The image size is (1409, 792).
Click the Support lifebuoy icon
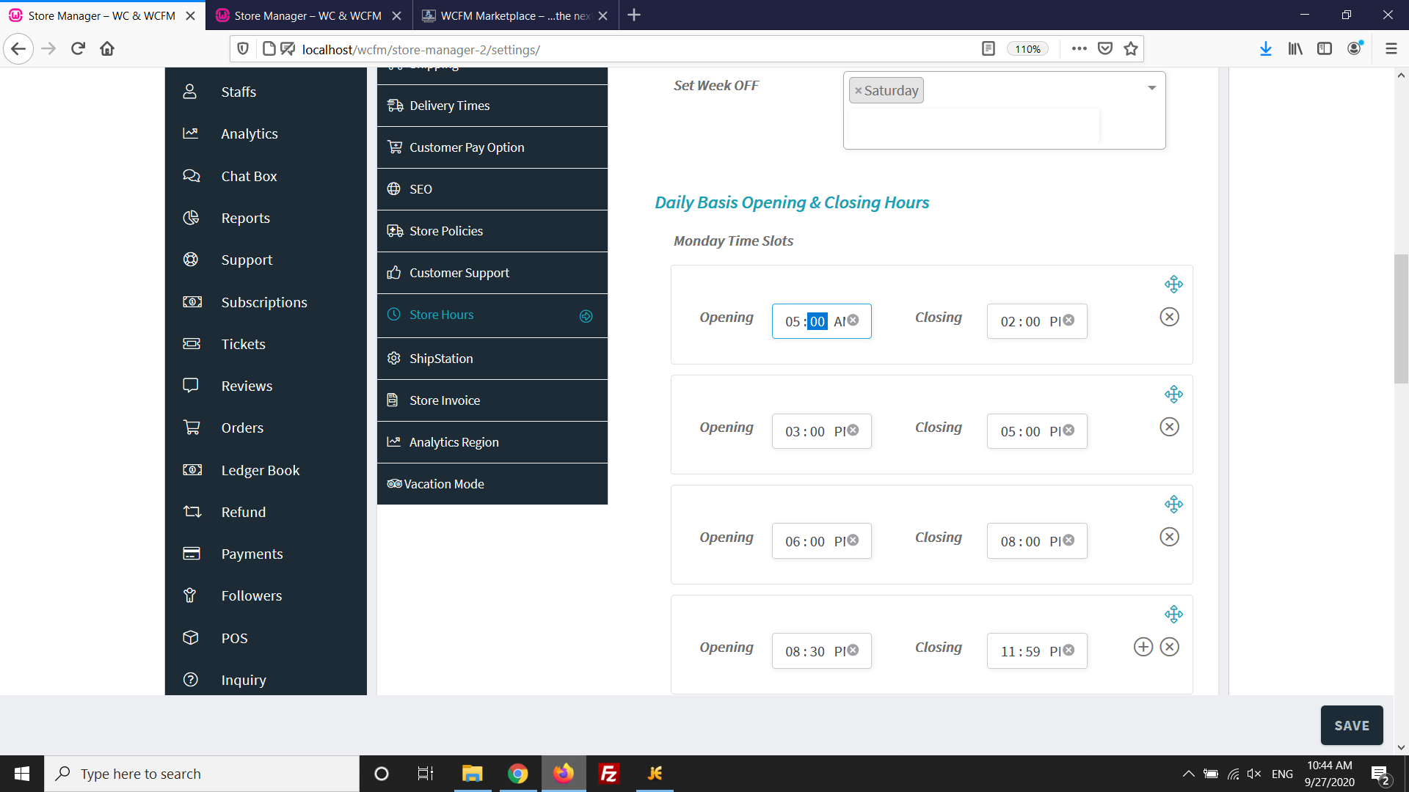pos(191,260)
